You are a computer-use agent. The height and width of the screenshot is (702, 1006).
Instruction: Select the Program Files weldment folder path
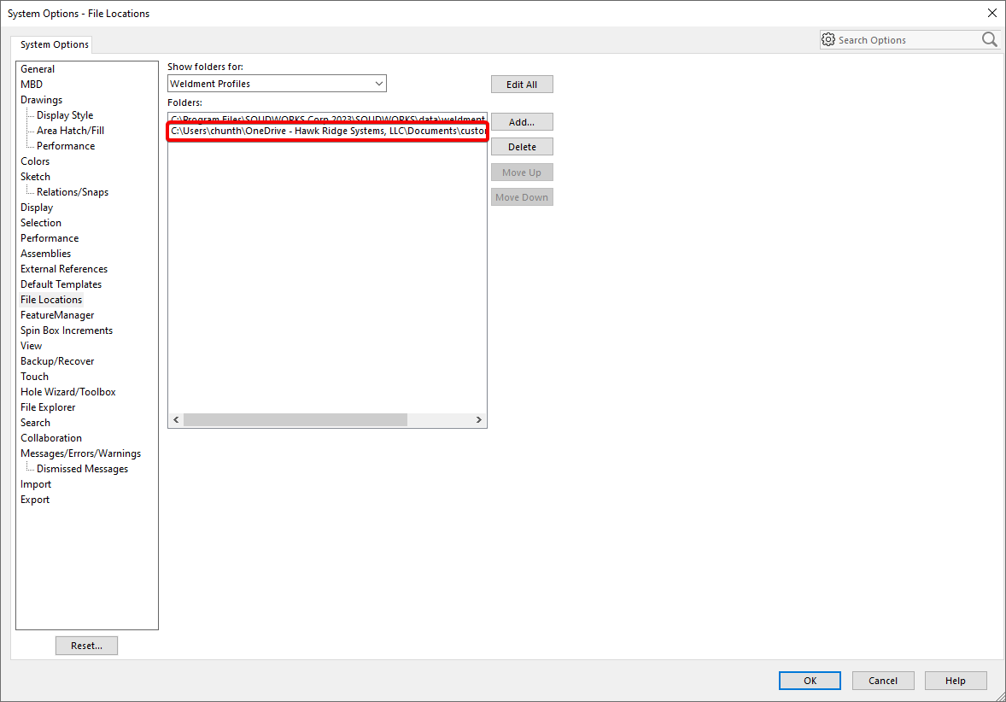coord(327,119)
